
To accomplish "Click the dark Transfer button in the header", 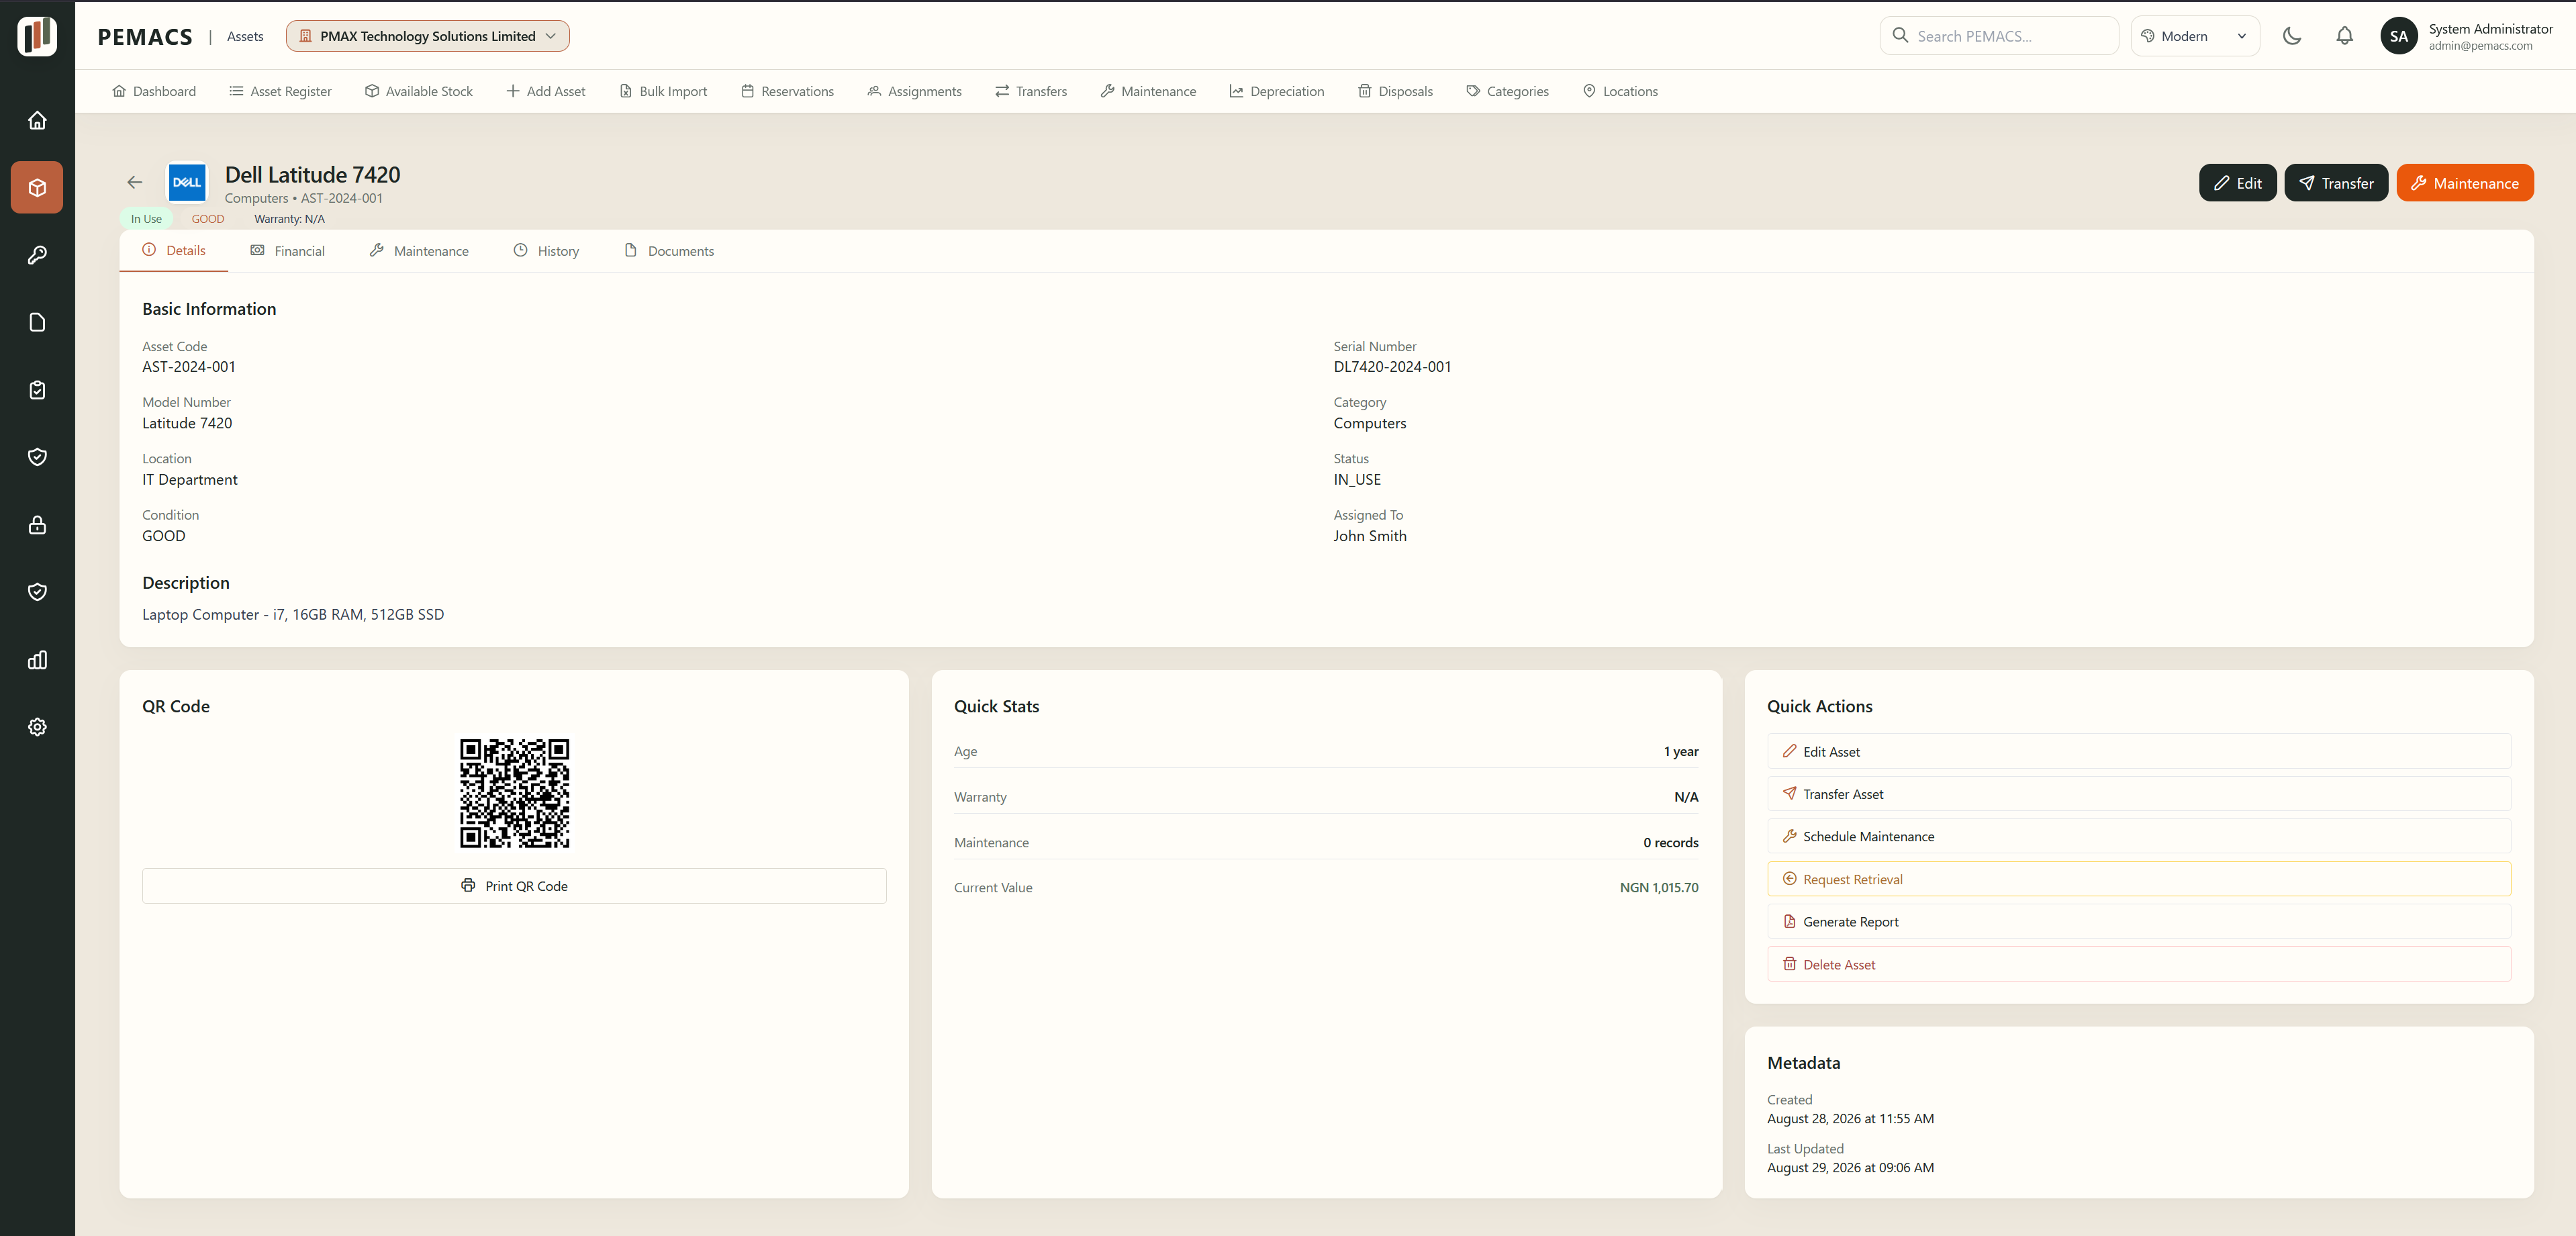I will click(2336, 183).
